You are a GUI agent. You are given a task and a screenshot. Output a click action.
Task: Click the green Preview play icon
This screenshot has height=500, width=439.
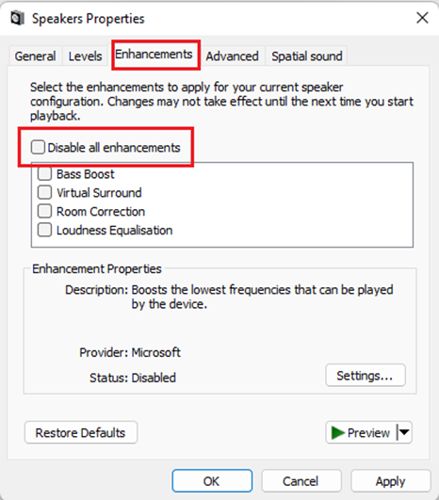tap(338, 433)
